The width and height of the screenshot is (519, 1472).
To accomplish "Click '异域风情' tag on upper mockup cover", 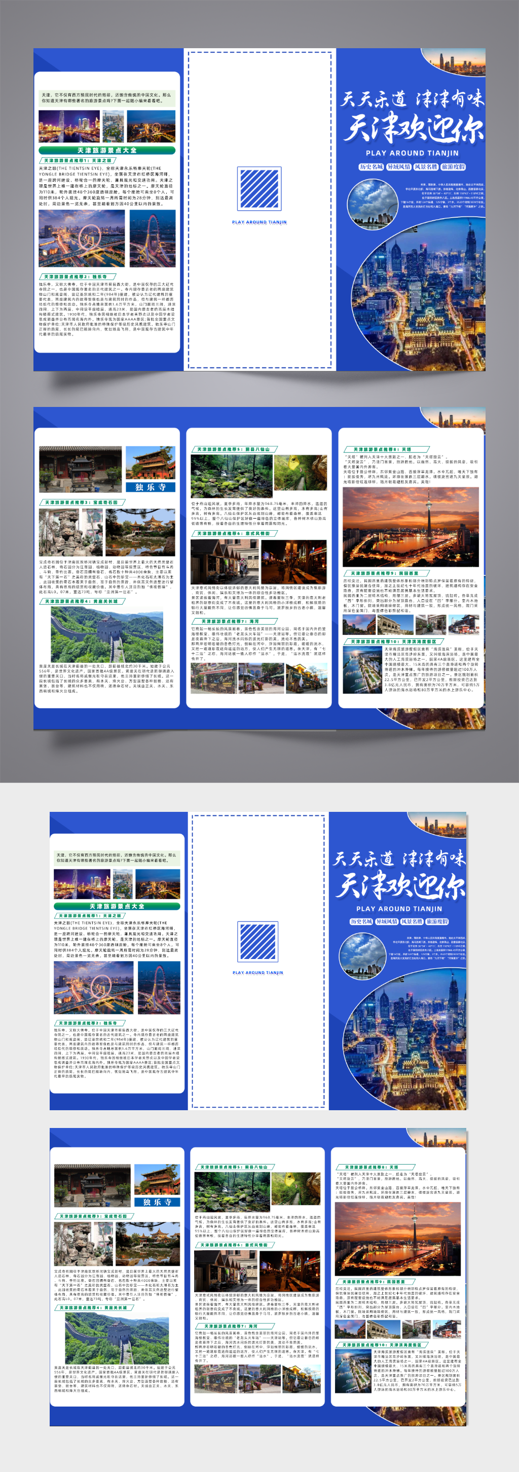I will click(x=398, y=167).
